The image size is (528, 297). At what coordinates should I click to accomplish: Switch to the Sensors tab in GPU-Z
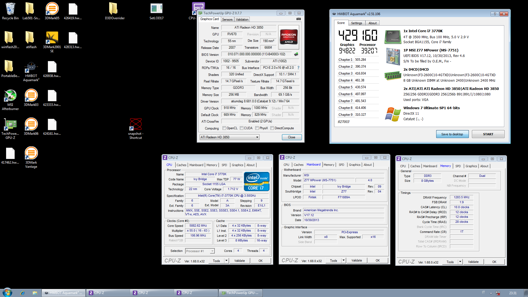click(x=227, y=20)
